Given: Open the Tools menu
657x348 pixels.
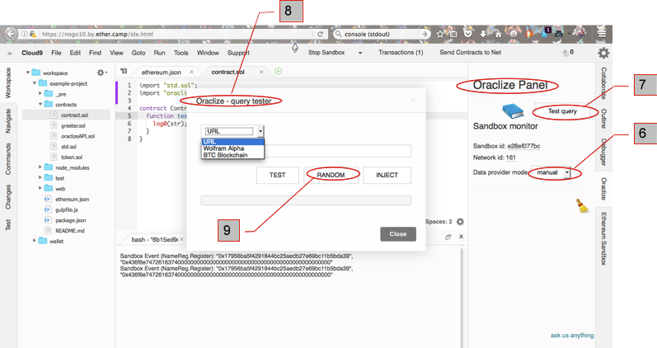Looking at the screenshot, I should (x=181, y=53).
